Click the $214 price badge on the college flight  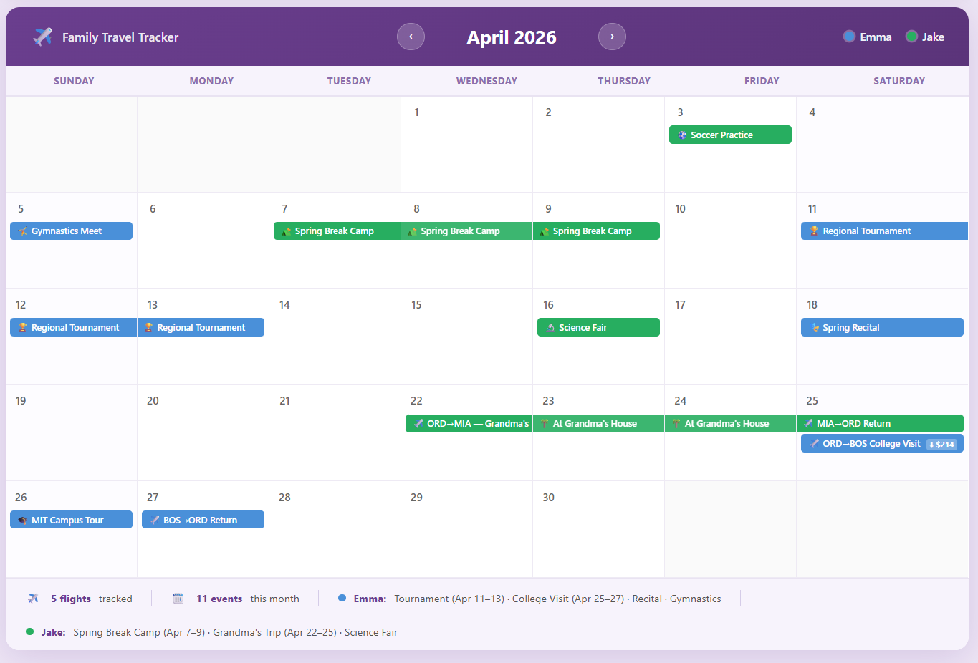[x=942, y=443]
